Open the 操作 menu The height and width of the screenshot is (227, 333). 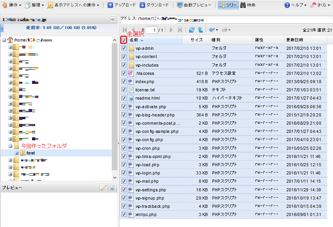12,5
